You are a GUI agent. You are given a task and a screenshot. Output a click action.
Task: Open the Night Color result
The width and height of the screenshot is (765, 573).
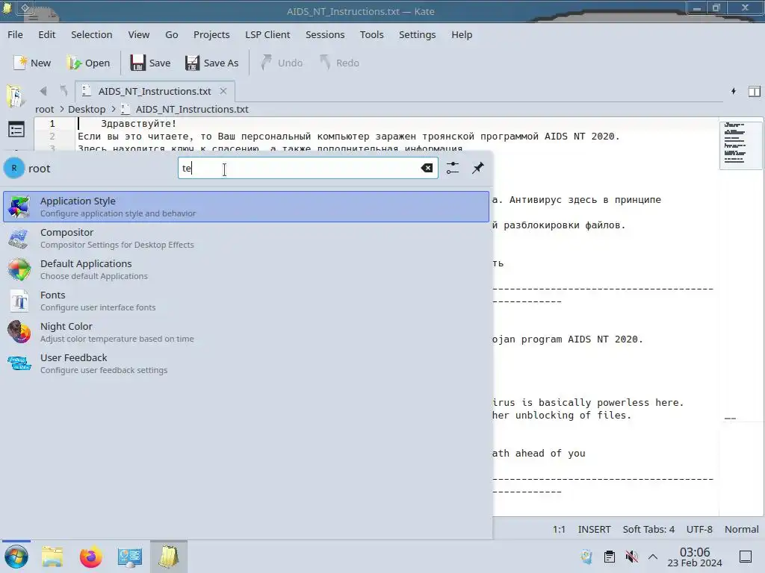[246, 332]
